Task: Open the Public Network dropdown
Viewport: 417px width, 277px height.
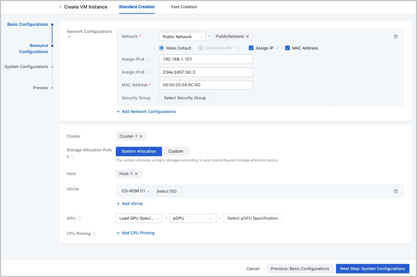Action: [182, 37]
